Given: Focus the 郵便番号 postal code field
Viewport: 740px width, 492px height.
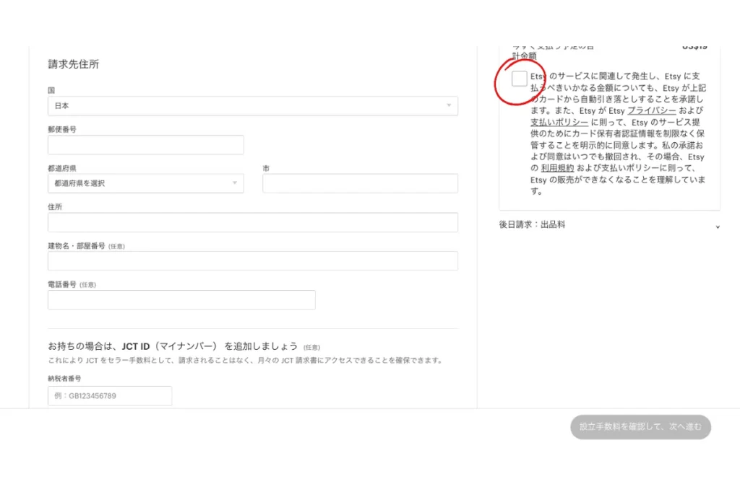Looking at the screenshot, I should [x=146, y=145].
